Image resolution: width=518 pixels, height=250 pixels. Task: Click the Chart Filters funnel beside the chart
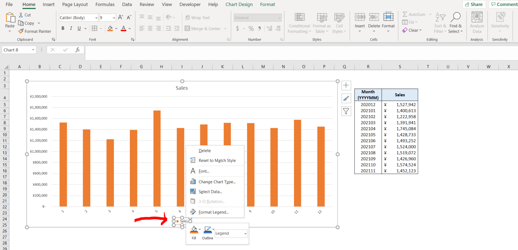click(346, 111)
